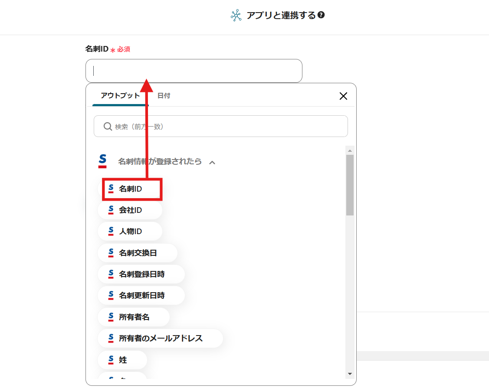The width and height of the screenshot is (489, 388).
Task: Click the app integration network icon
Action: coord(236,15)
